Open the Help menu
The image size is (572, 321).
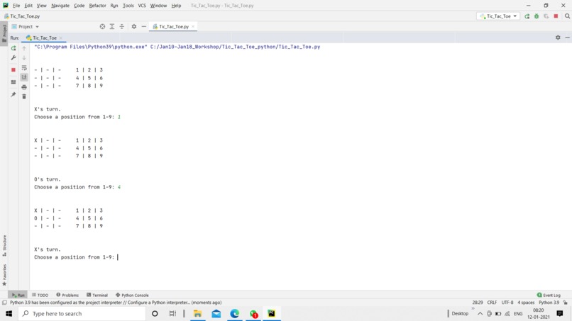(x=176, y=6)
